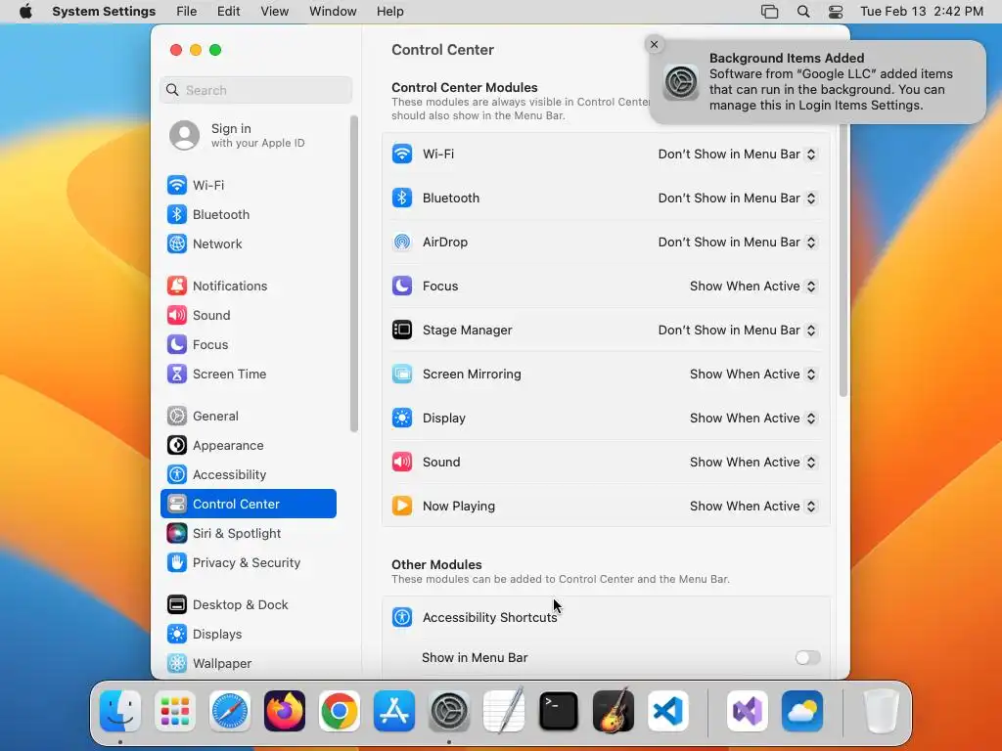Open Spotlight search in the menu bar
The width and height of the screenshot is (1002, 751).
point(803,12)
